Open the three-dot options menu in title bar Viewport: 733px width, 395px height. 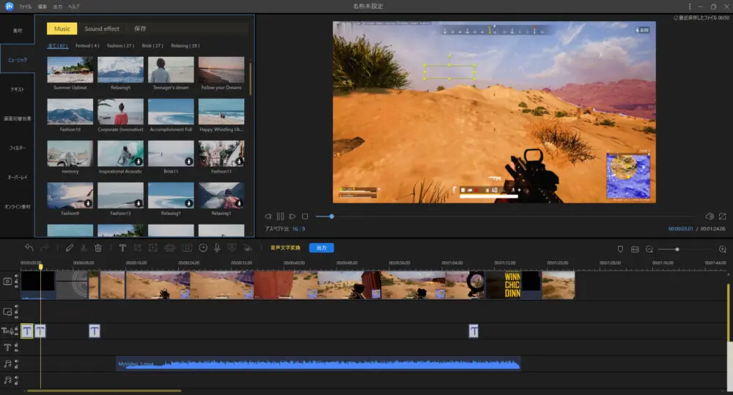coord(690,7)
